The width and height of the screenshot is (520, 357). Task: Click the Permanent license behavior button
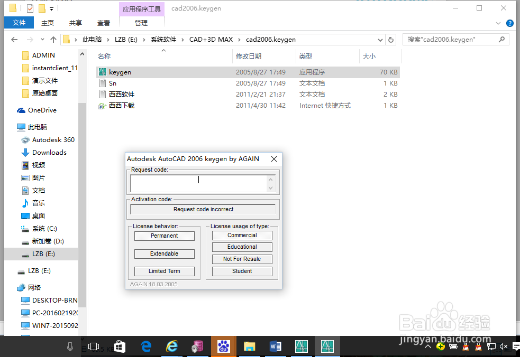coord(164,236)
